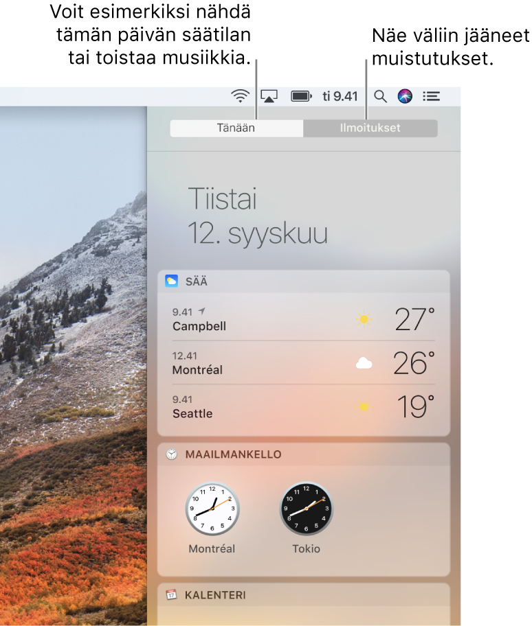This screenshot has width=532, height=626.
Task: Toggle the Notification Center list icon
Action: tap(431, 96)
